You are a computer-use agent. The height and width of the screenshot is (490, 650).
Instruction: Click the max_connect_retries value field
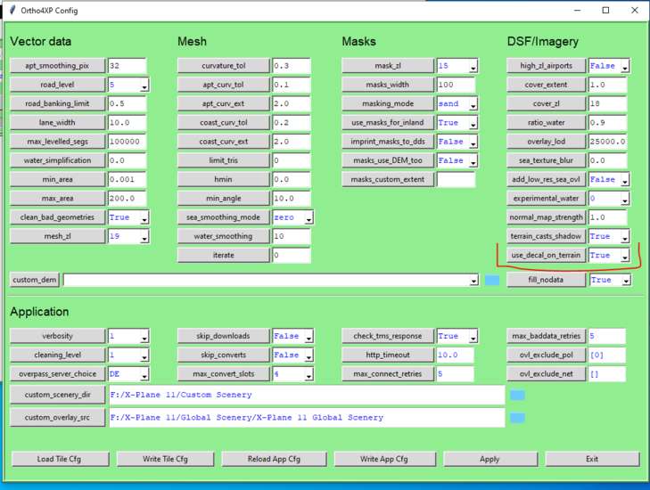pos(455,373)
